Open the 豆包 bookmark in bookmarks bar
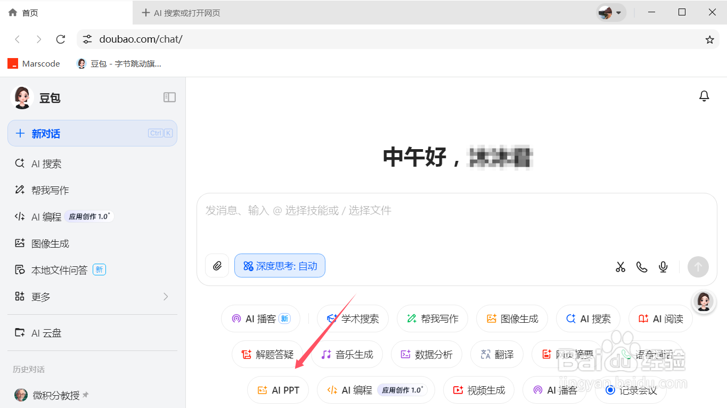This screenshot has height=408, width=727. tap(119, 63)
